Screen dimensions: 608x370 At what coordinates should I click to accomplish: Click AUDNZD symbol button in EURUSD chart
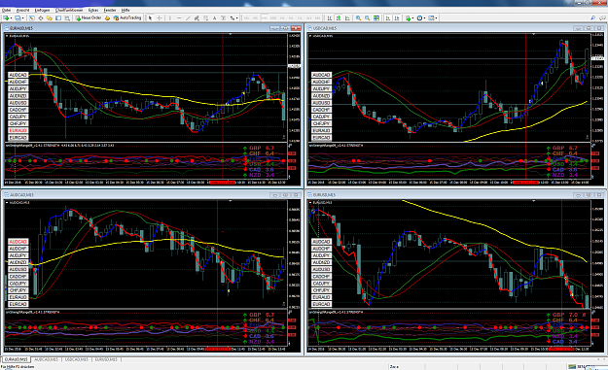point(321,262)
